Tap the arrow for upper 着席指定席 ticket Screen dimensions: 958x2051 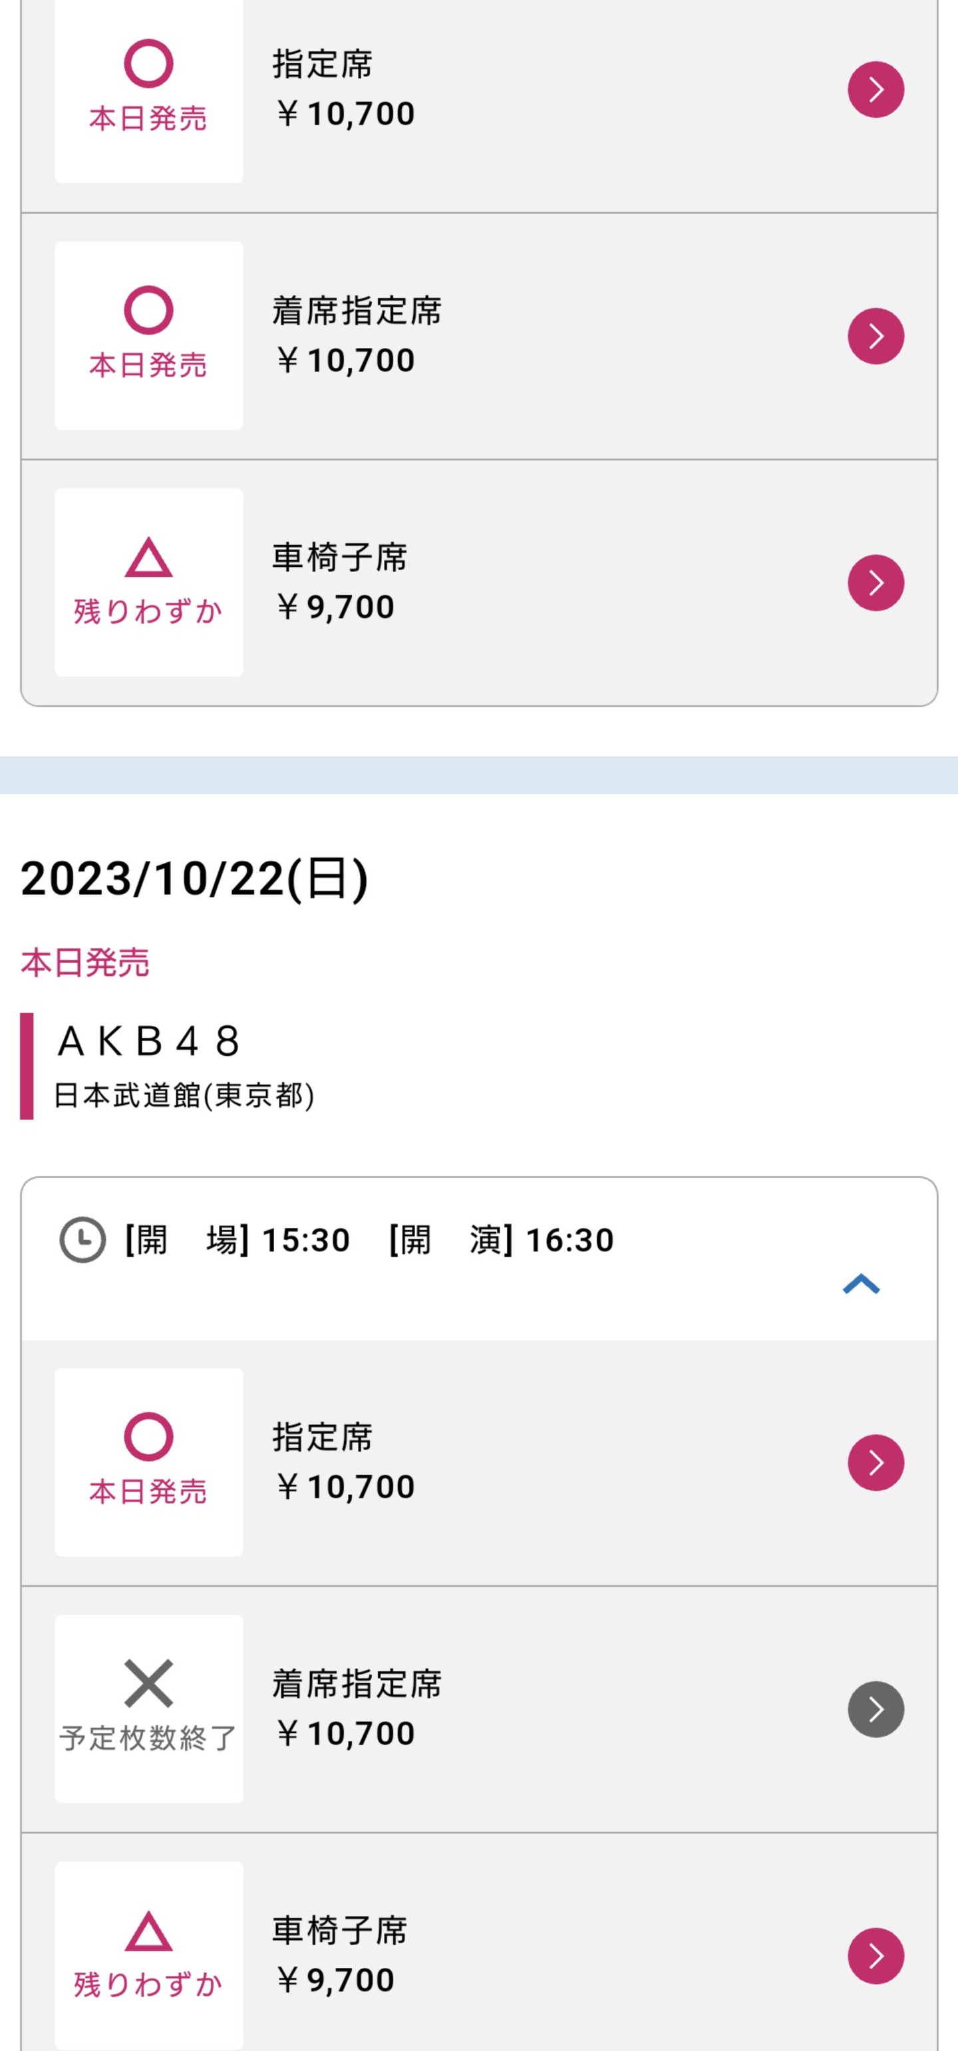(x=876, y=336)
